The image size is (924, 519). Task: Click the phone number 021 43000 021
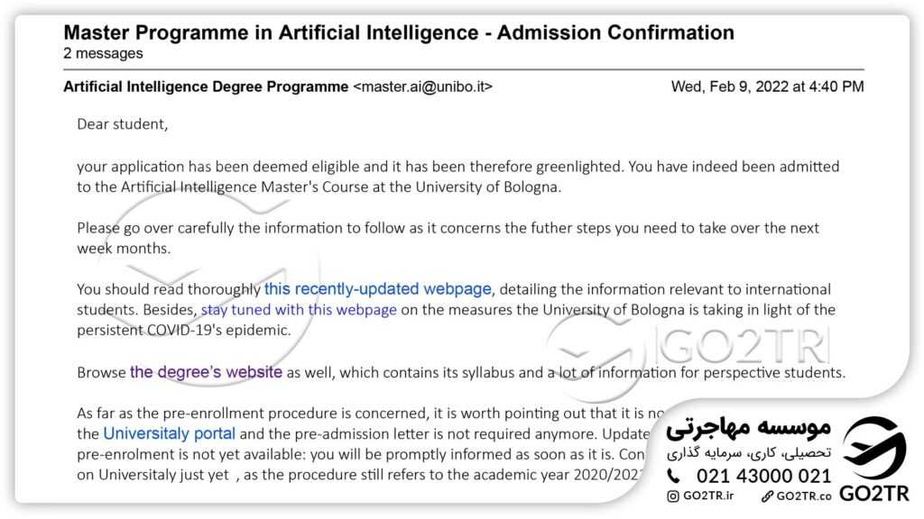pos(763,476)
